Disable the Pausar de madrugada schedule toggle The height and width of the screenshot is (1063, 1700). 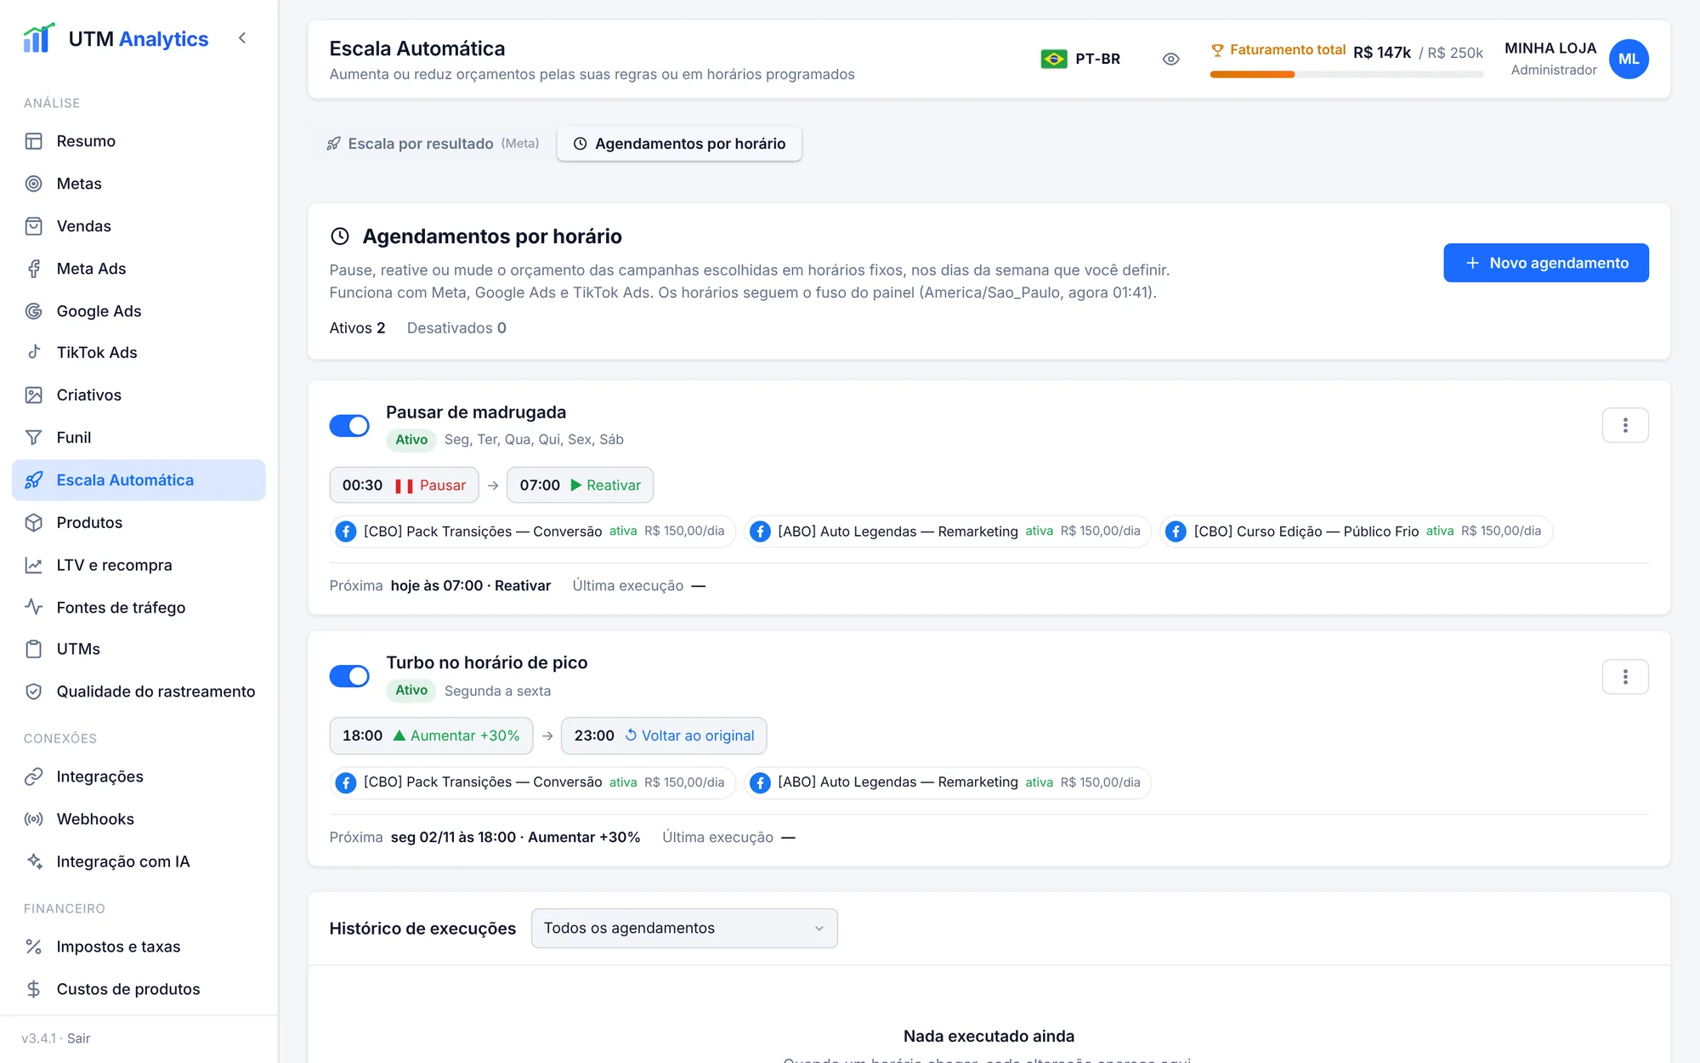pos(349,425)
